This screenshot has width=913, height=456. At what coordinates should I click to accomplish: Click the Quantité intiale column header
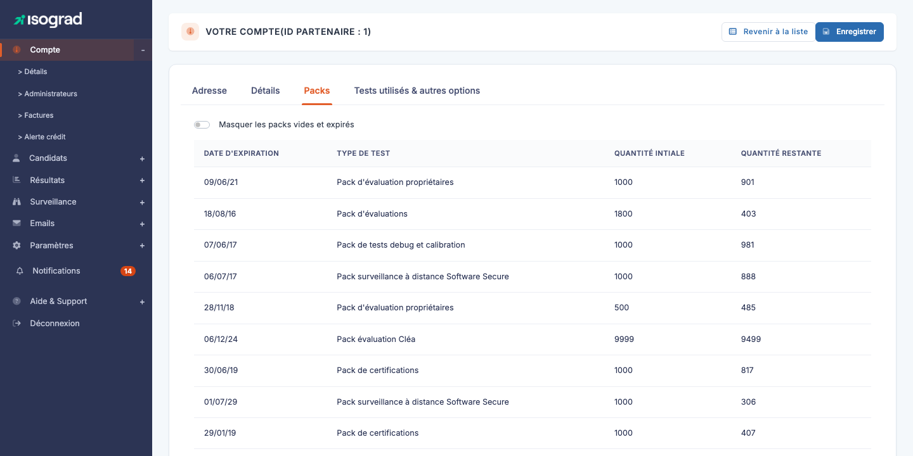click(x=649, y=153)
